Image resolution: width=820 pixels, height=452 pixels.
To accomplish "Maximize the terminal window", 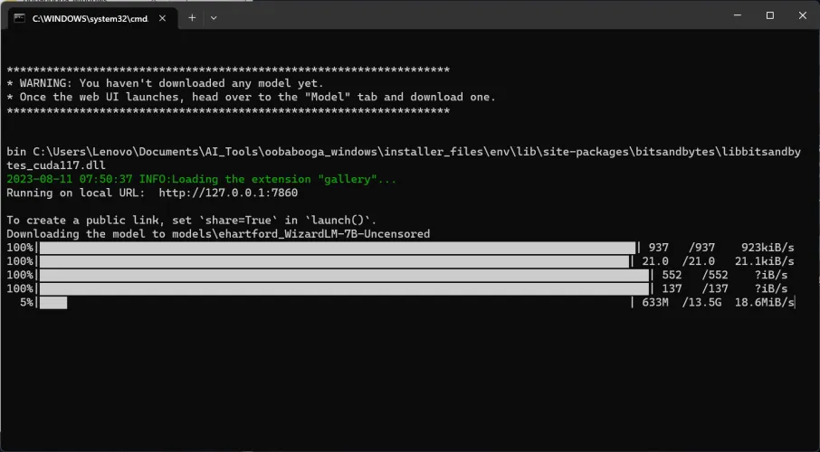I will coord(769,15).
